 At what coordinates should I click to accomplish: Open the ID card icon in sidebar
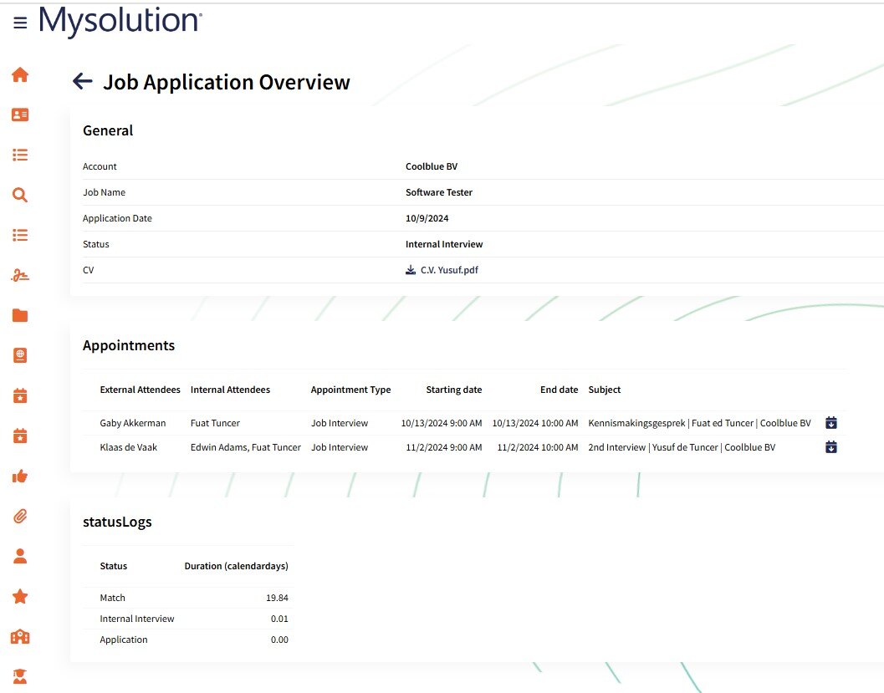[x=20, y=115]
